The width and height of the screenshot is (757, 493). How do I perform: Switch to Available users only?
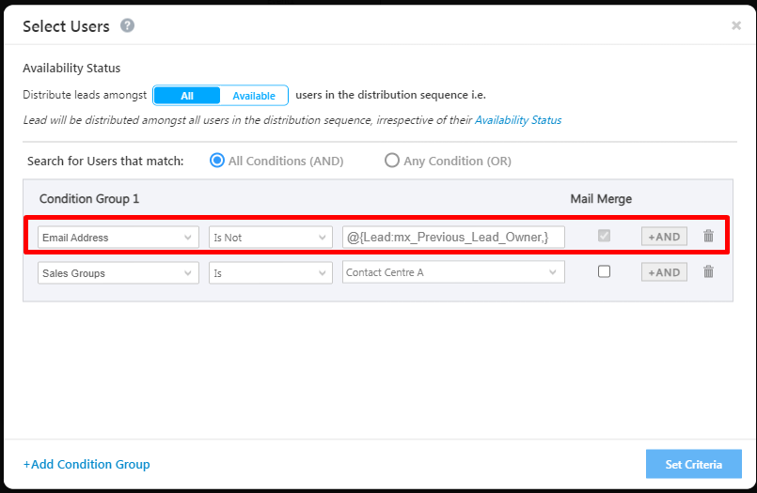pyautogui.click(x=254, y=96)
